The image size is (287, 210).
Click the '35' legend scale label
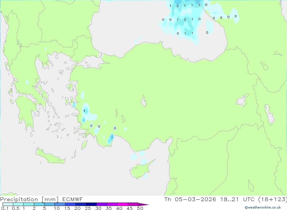click(x=109, y=208)
